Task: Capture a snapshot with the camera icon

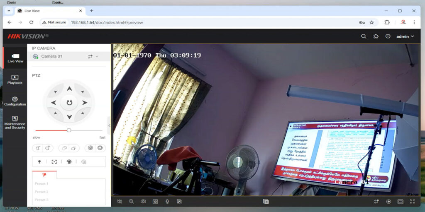Action: tap(143, 201)
